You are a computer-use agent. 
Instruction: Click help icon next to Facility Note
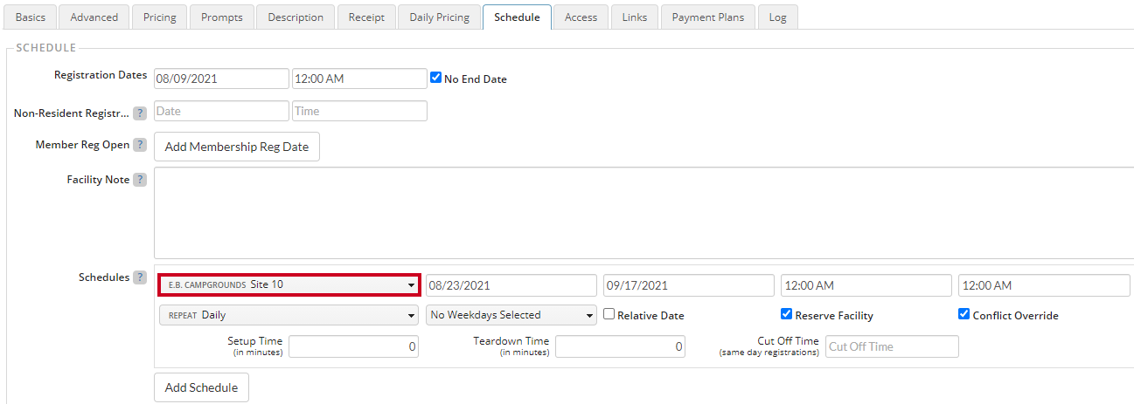(x=140, y=180)
